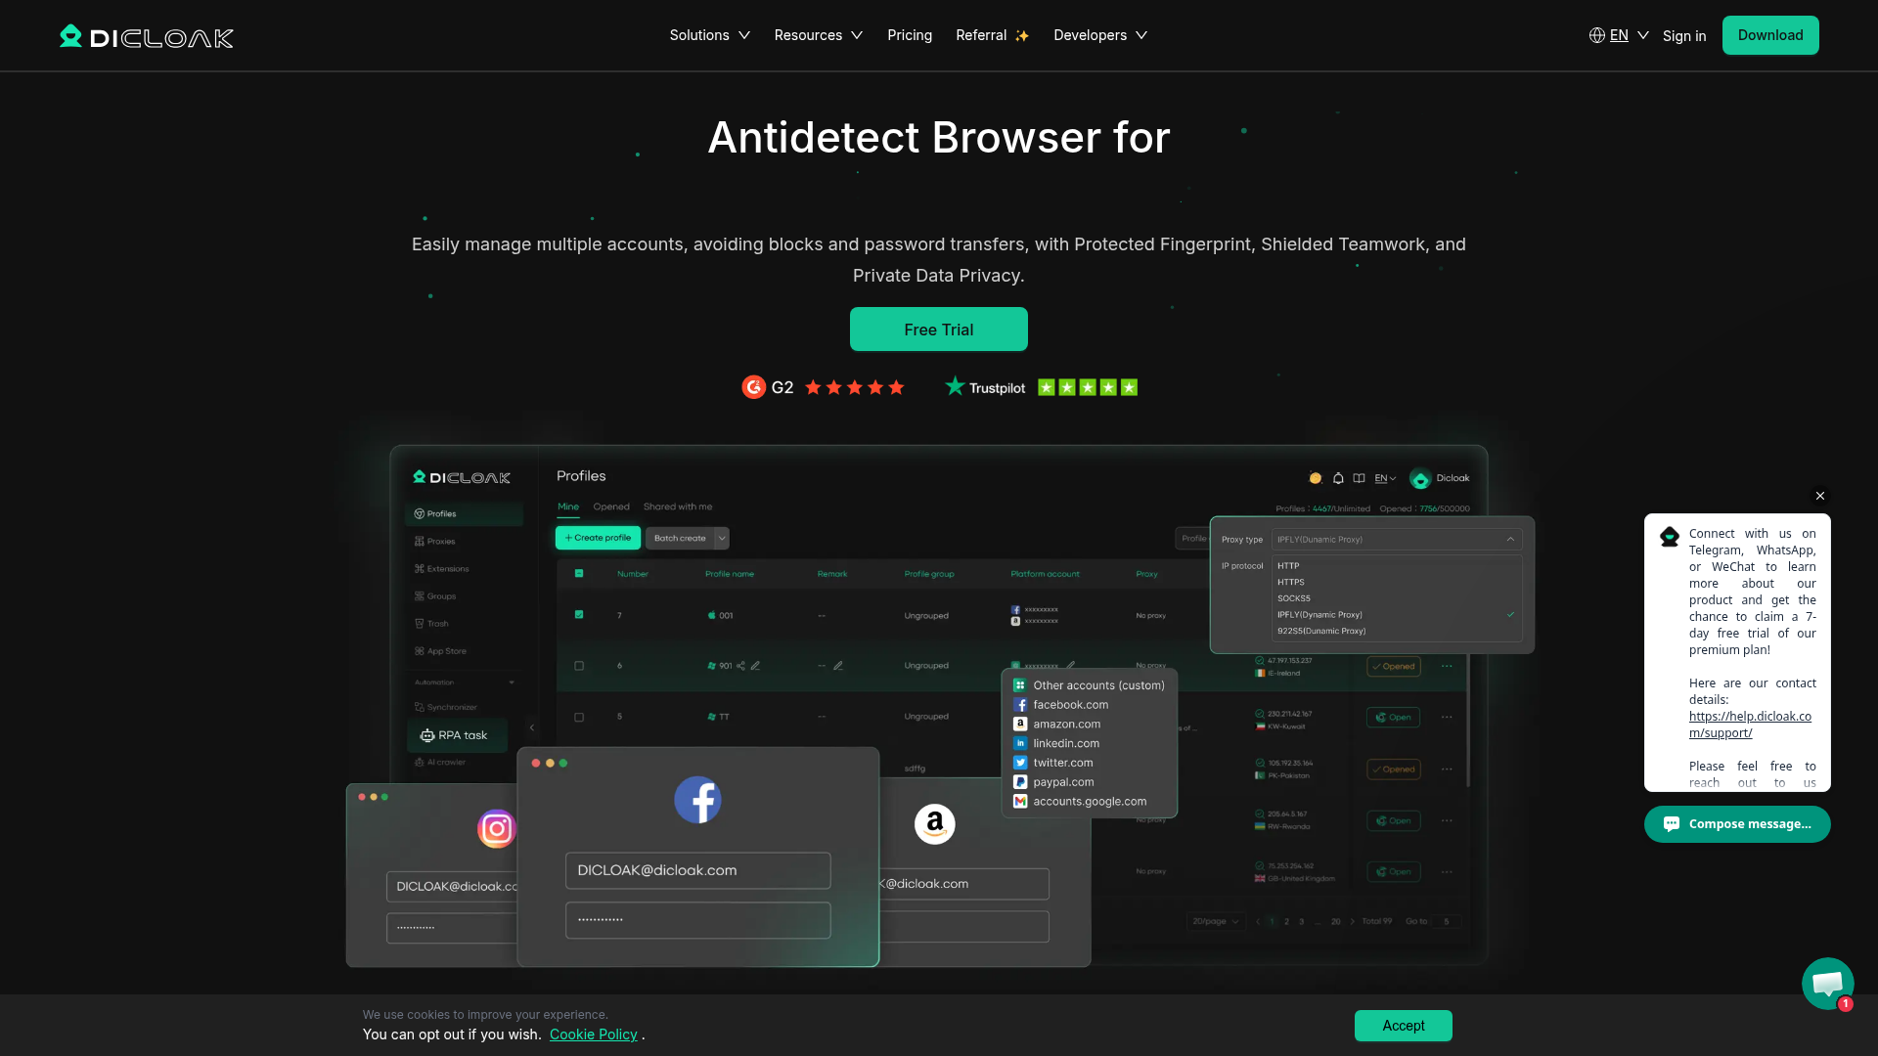The width and height of the screenshot is (1878, 1056).
Task: Click edit pencil beside profile 901
Action: (755, 666)
